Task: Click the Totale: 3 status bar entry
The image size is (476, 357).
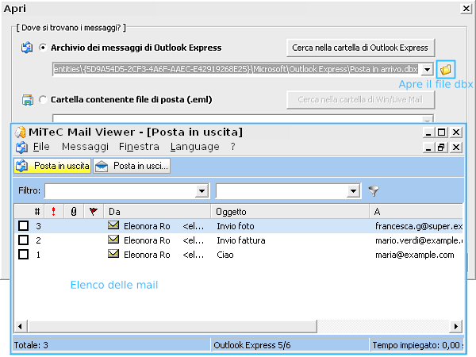Action: pyautogui.click(x=112, y=345)
